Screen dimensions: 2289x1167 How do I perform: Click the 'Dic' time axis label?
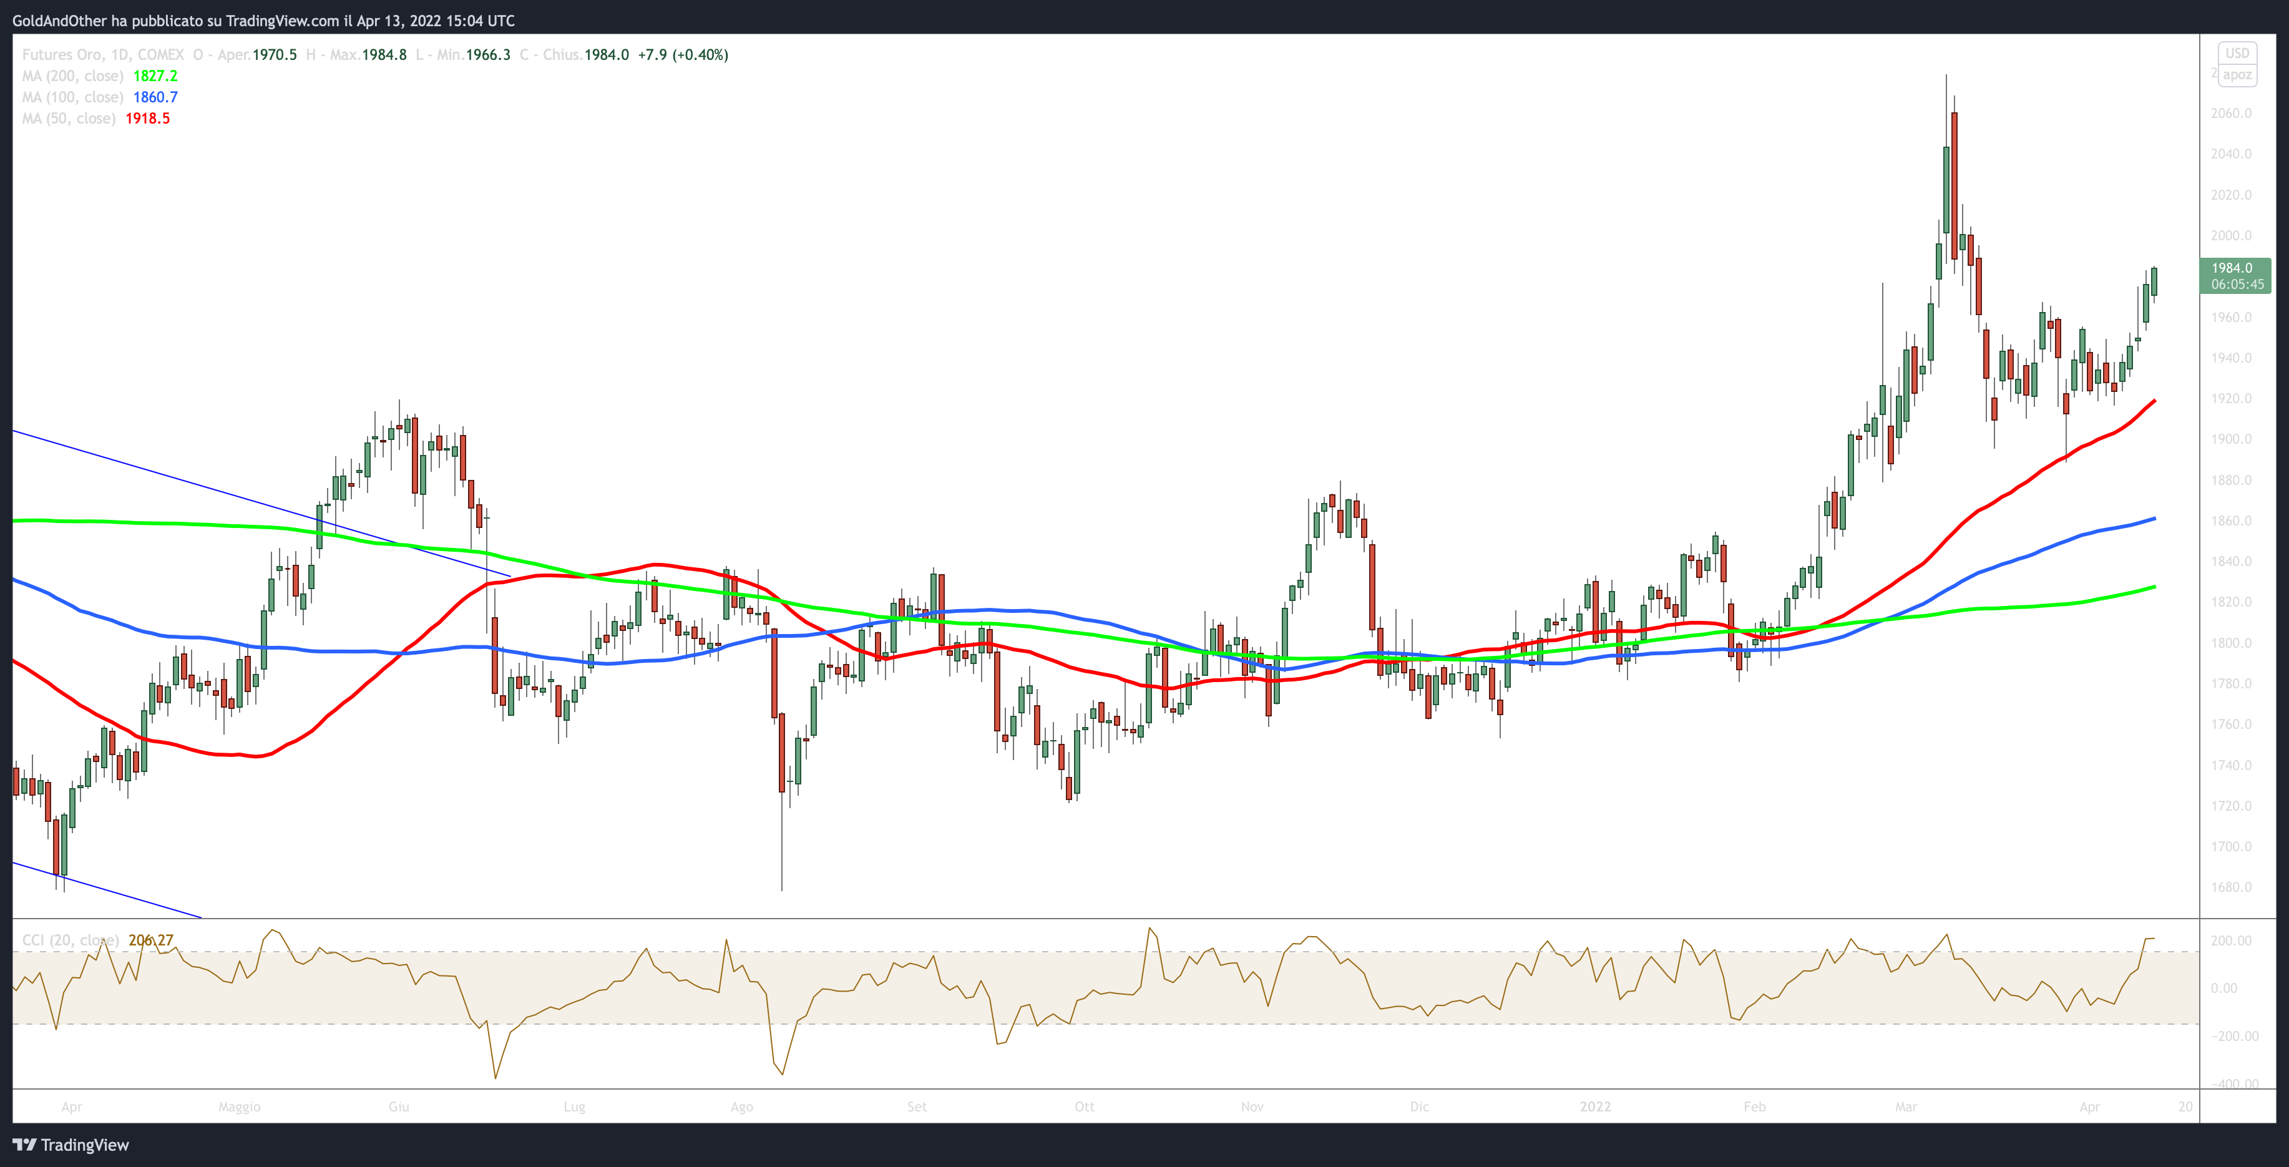pos(1420,1106)
